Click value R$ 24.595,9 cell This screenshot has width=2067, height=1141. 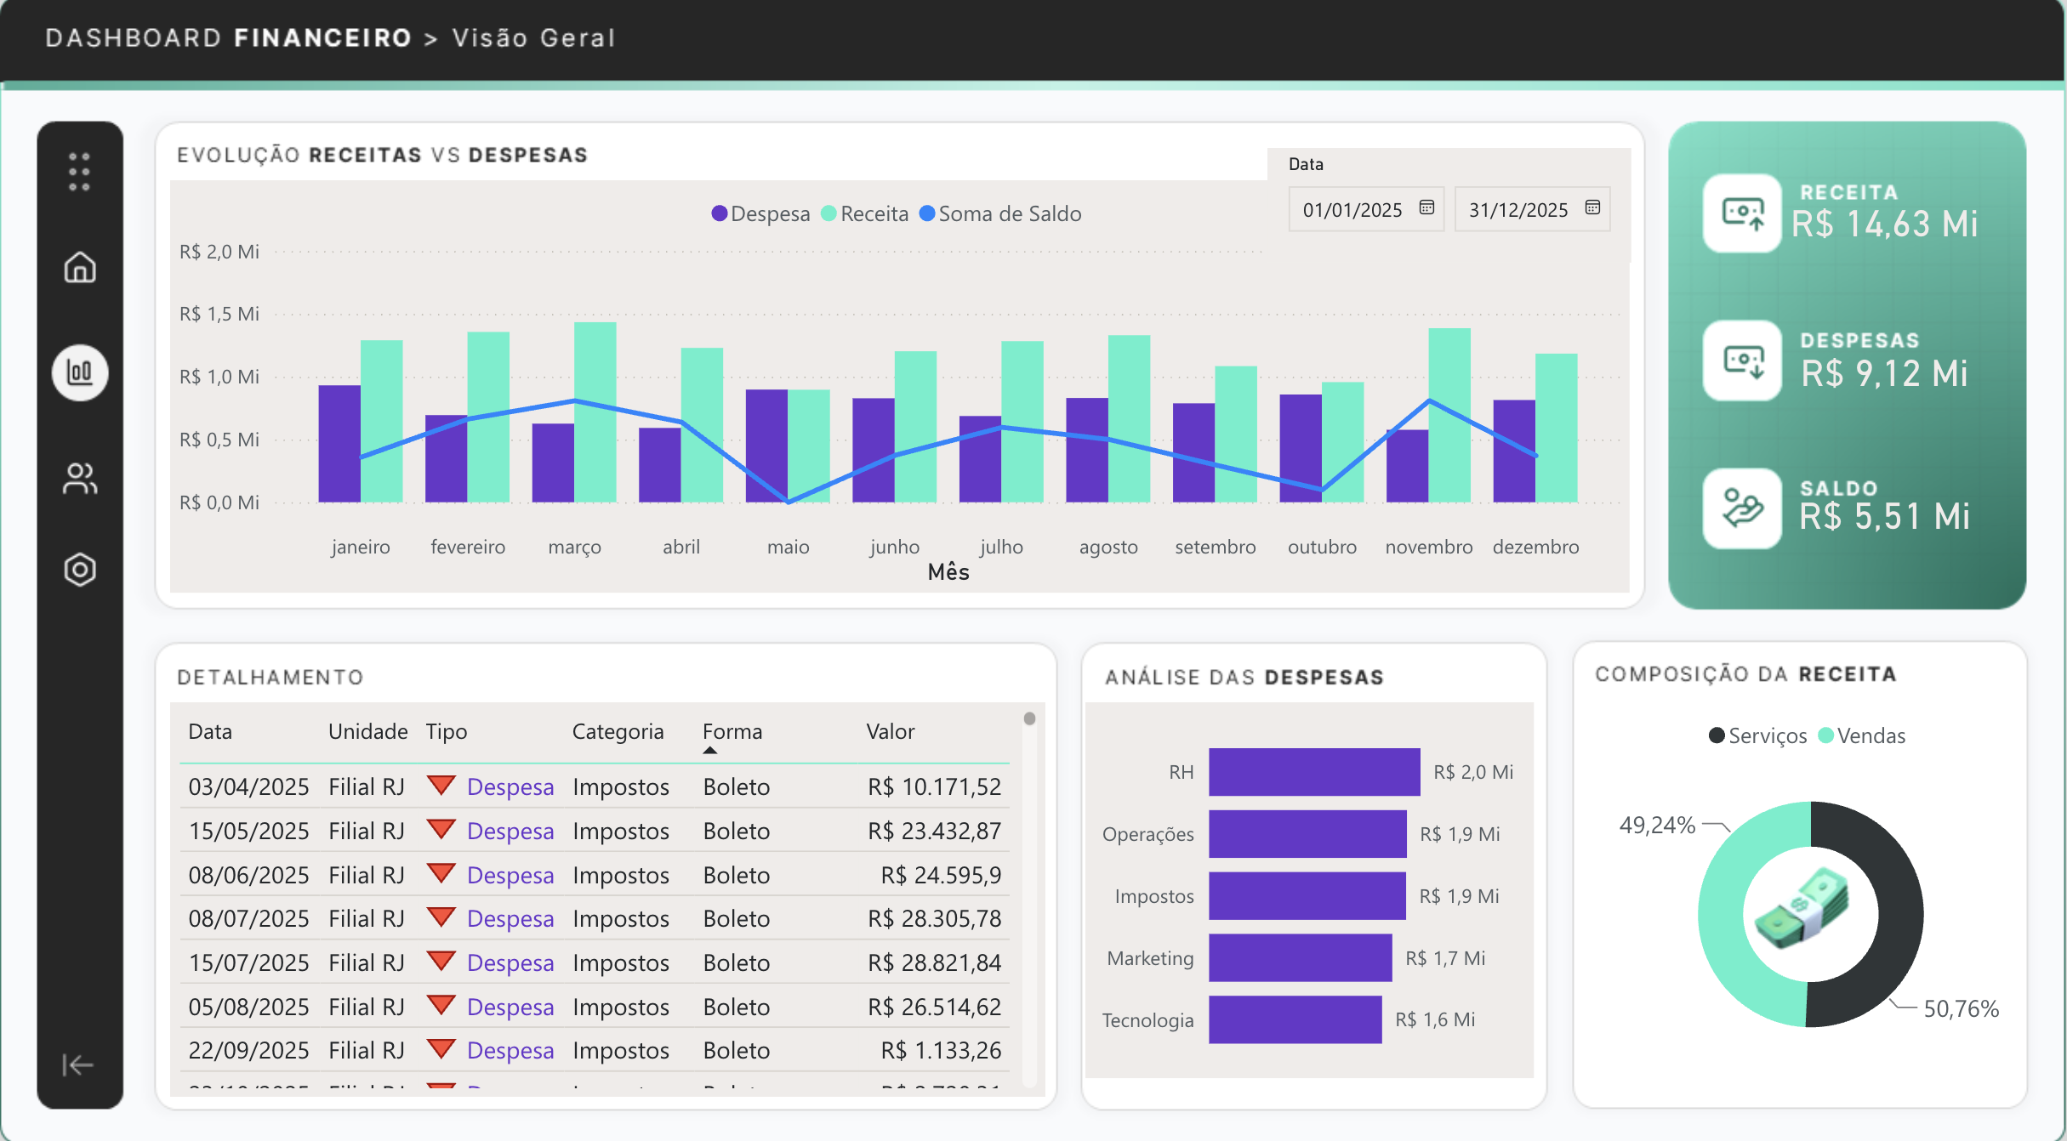click(941, 875)
